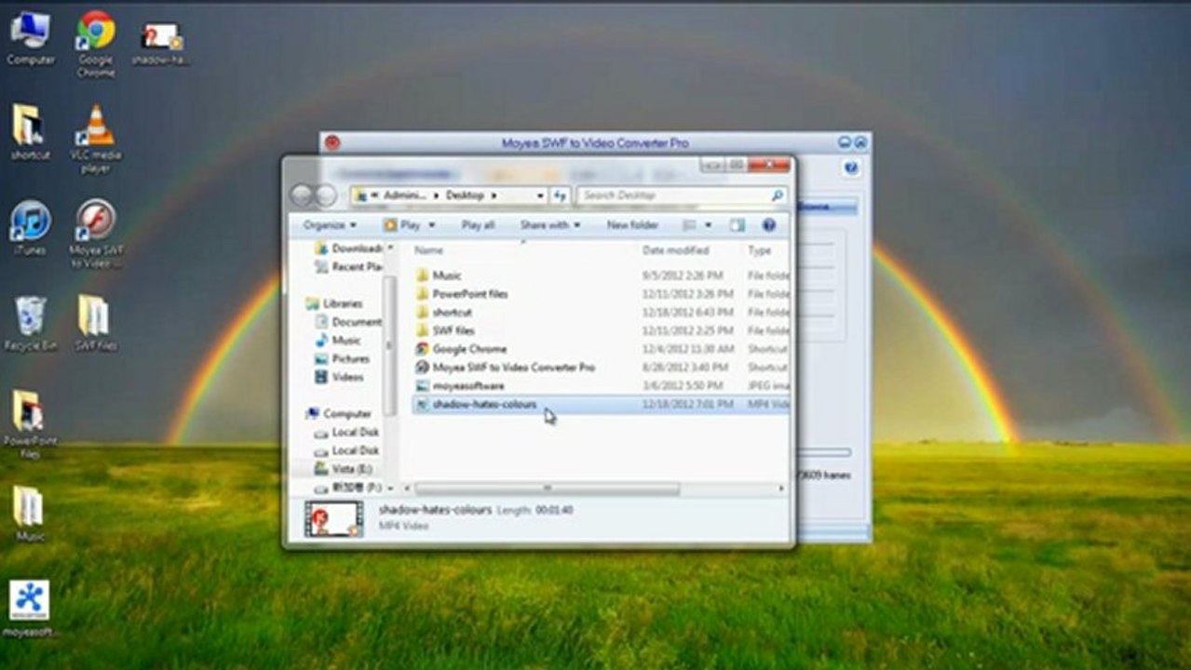The height and width of the screenshot is (670, 1191).
Task: Select the shortcut folder icon on the desktop
Action: [30, 132]
